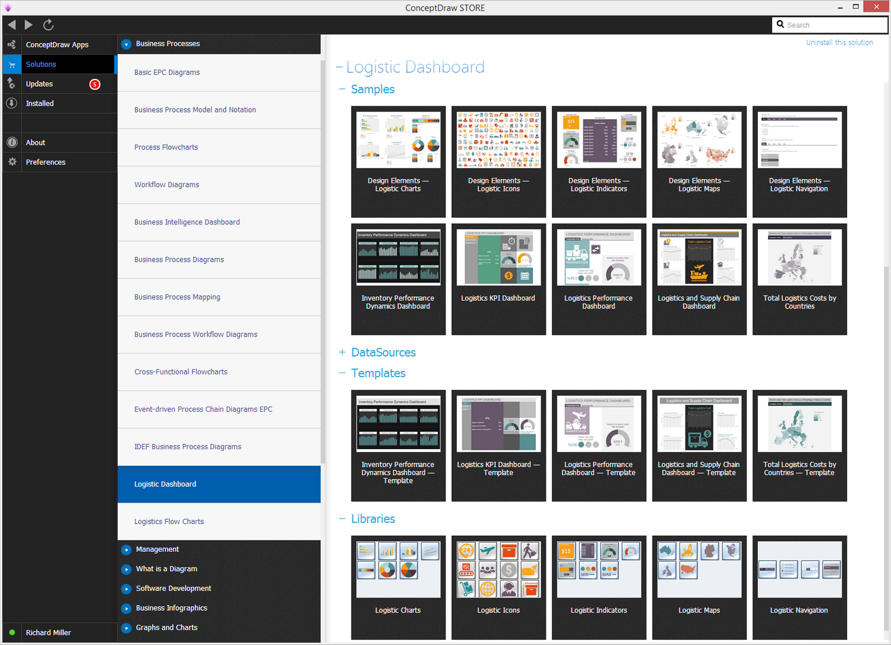891x645 pixels.
Task: Click the red updates count badge
Action: point(94,84)
